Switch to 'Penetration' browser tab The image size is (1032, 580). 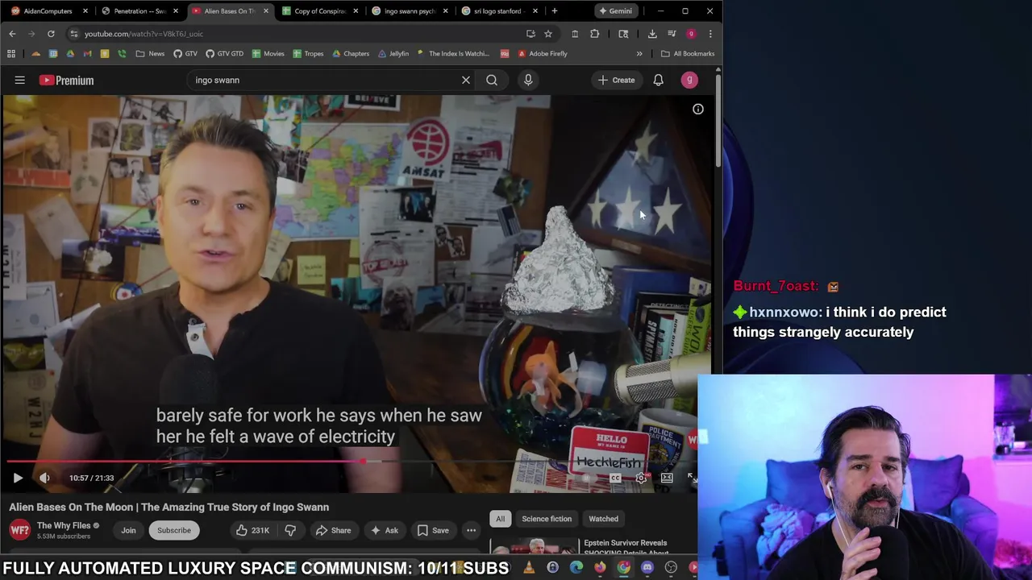tap(139, 11)
